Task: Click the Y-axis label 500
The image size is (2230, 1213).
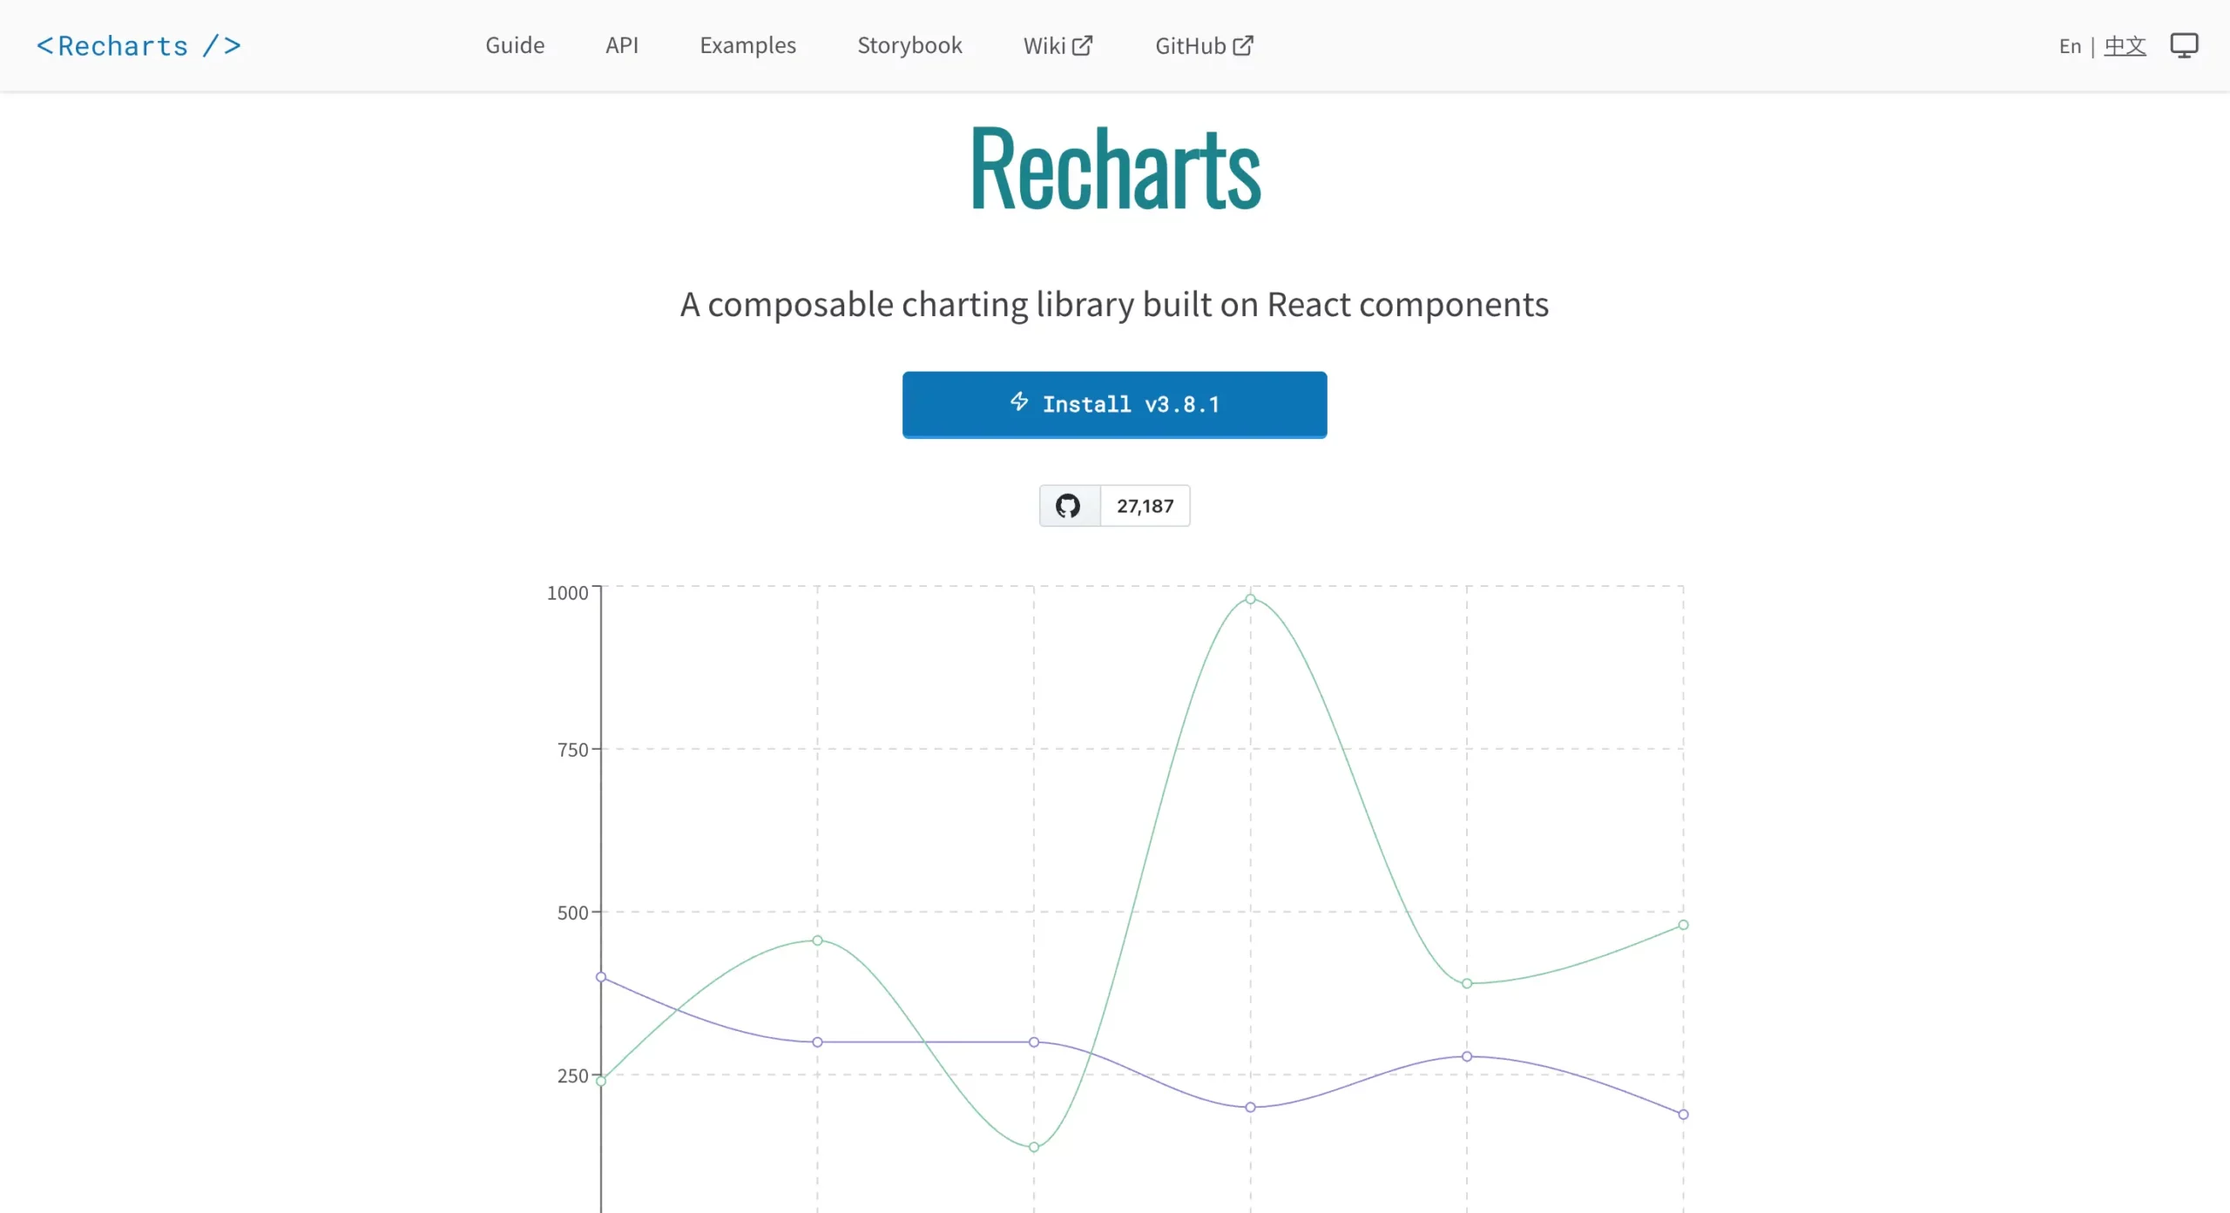Action: [572, 913]
